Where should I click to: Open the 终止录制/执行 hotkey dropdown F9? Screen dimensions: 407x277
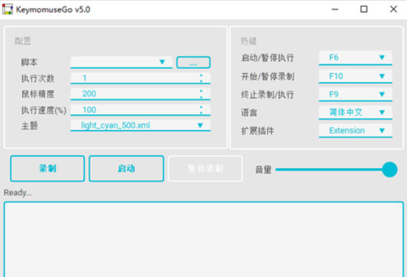[355, 94]
